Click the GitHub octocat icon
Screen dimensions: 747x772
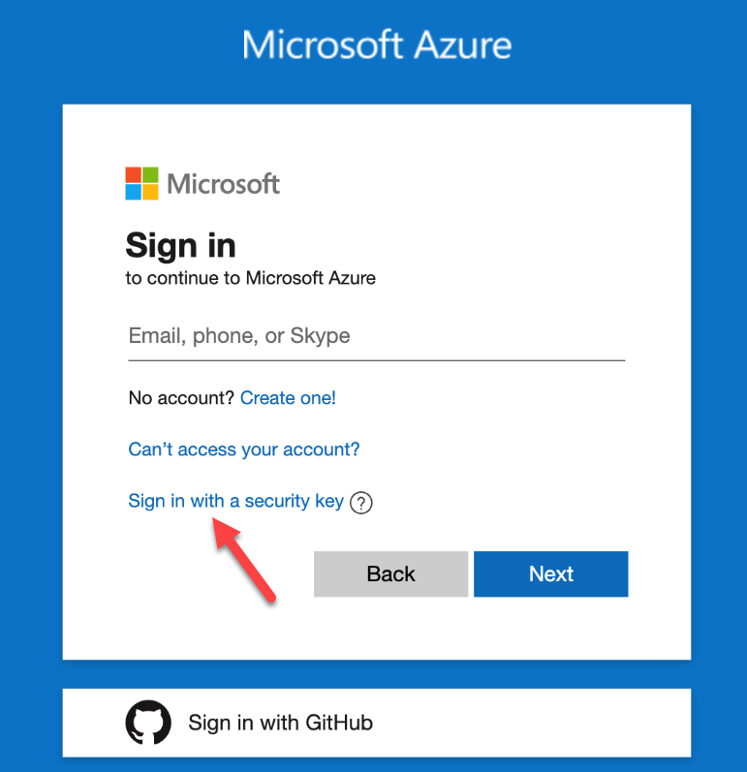pos(148,723)
